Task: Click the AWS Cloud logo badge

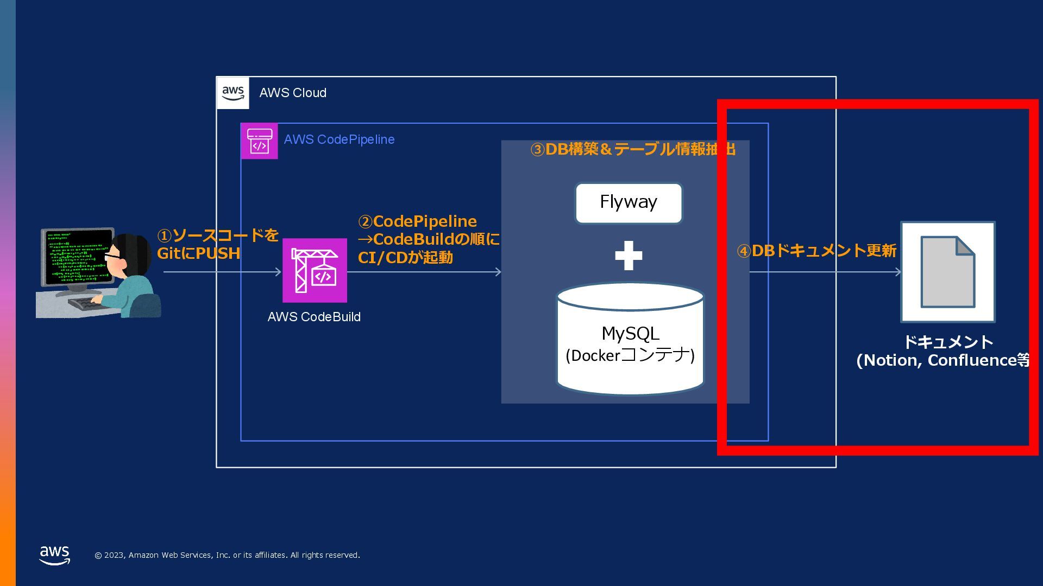Action: click(233, 93)
